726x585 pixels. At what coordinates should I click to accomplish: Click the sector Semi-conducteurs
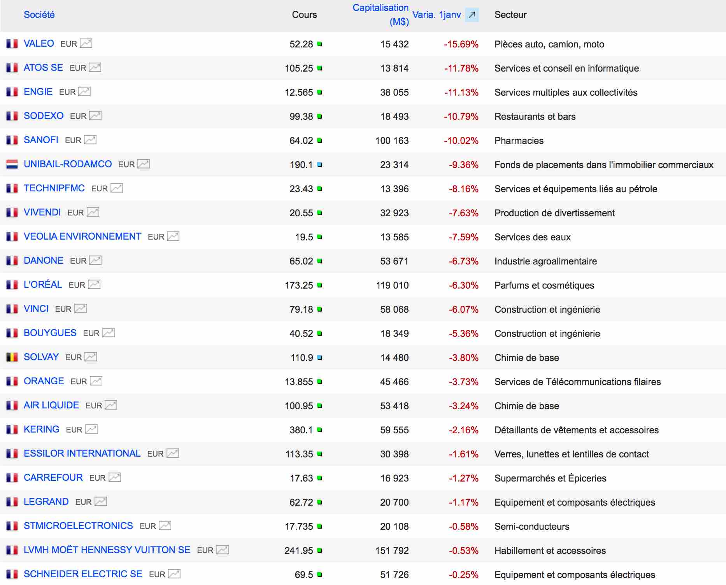coord(532,526)
